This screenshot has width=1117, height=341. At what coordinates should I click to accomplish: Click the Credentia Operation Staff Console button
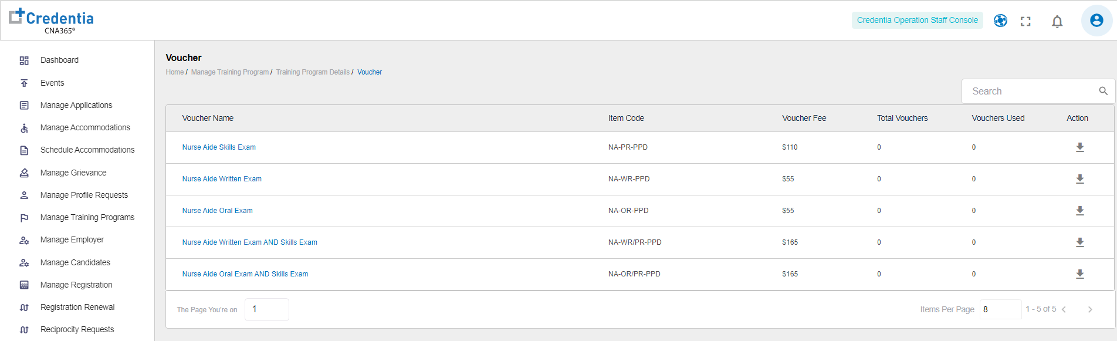(x=917, y=21)
